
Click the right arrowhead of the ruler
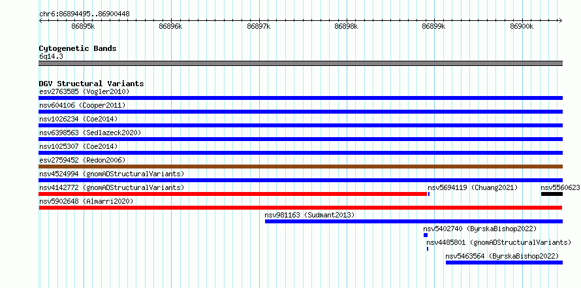[x=561, y=21]
